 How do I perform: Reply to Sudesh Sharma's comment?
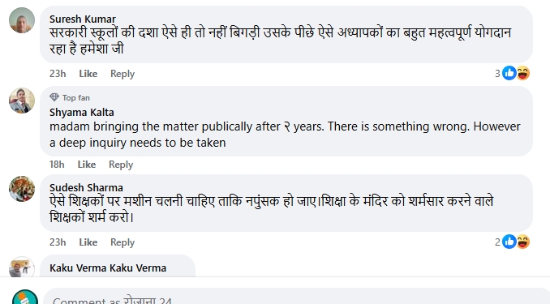[x=122, y=242]
